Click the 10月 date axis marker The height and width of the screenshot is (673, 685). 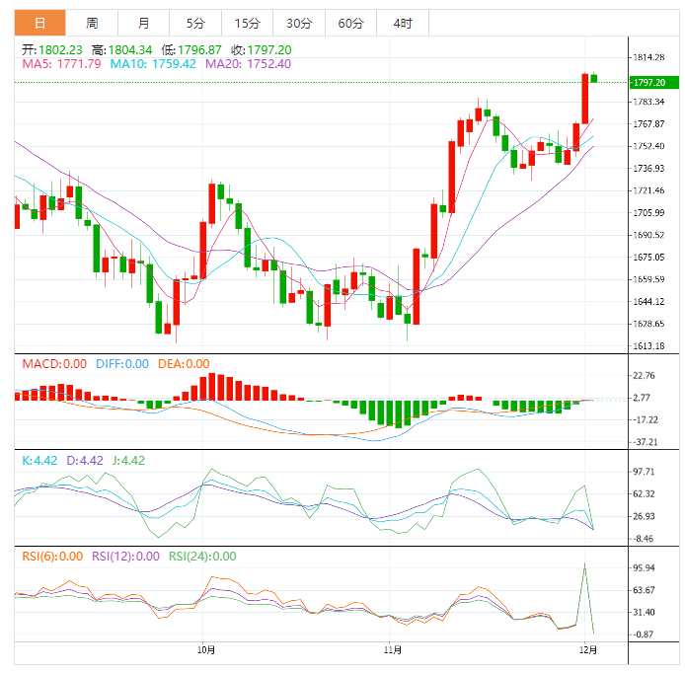[205, 650]
